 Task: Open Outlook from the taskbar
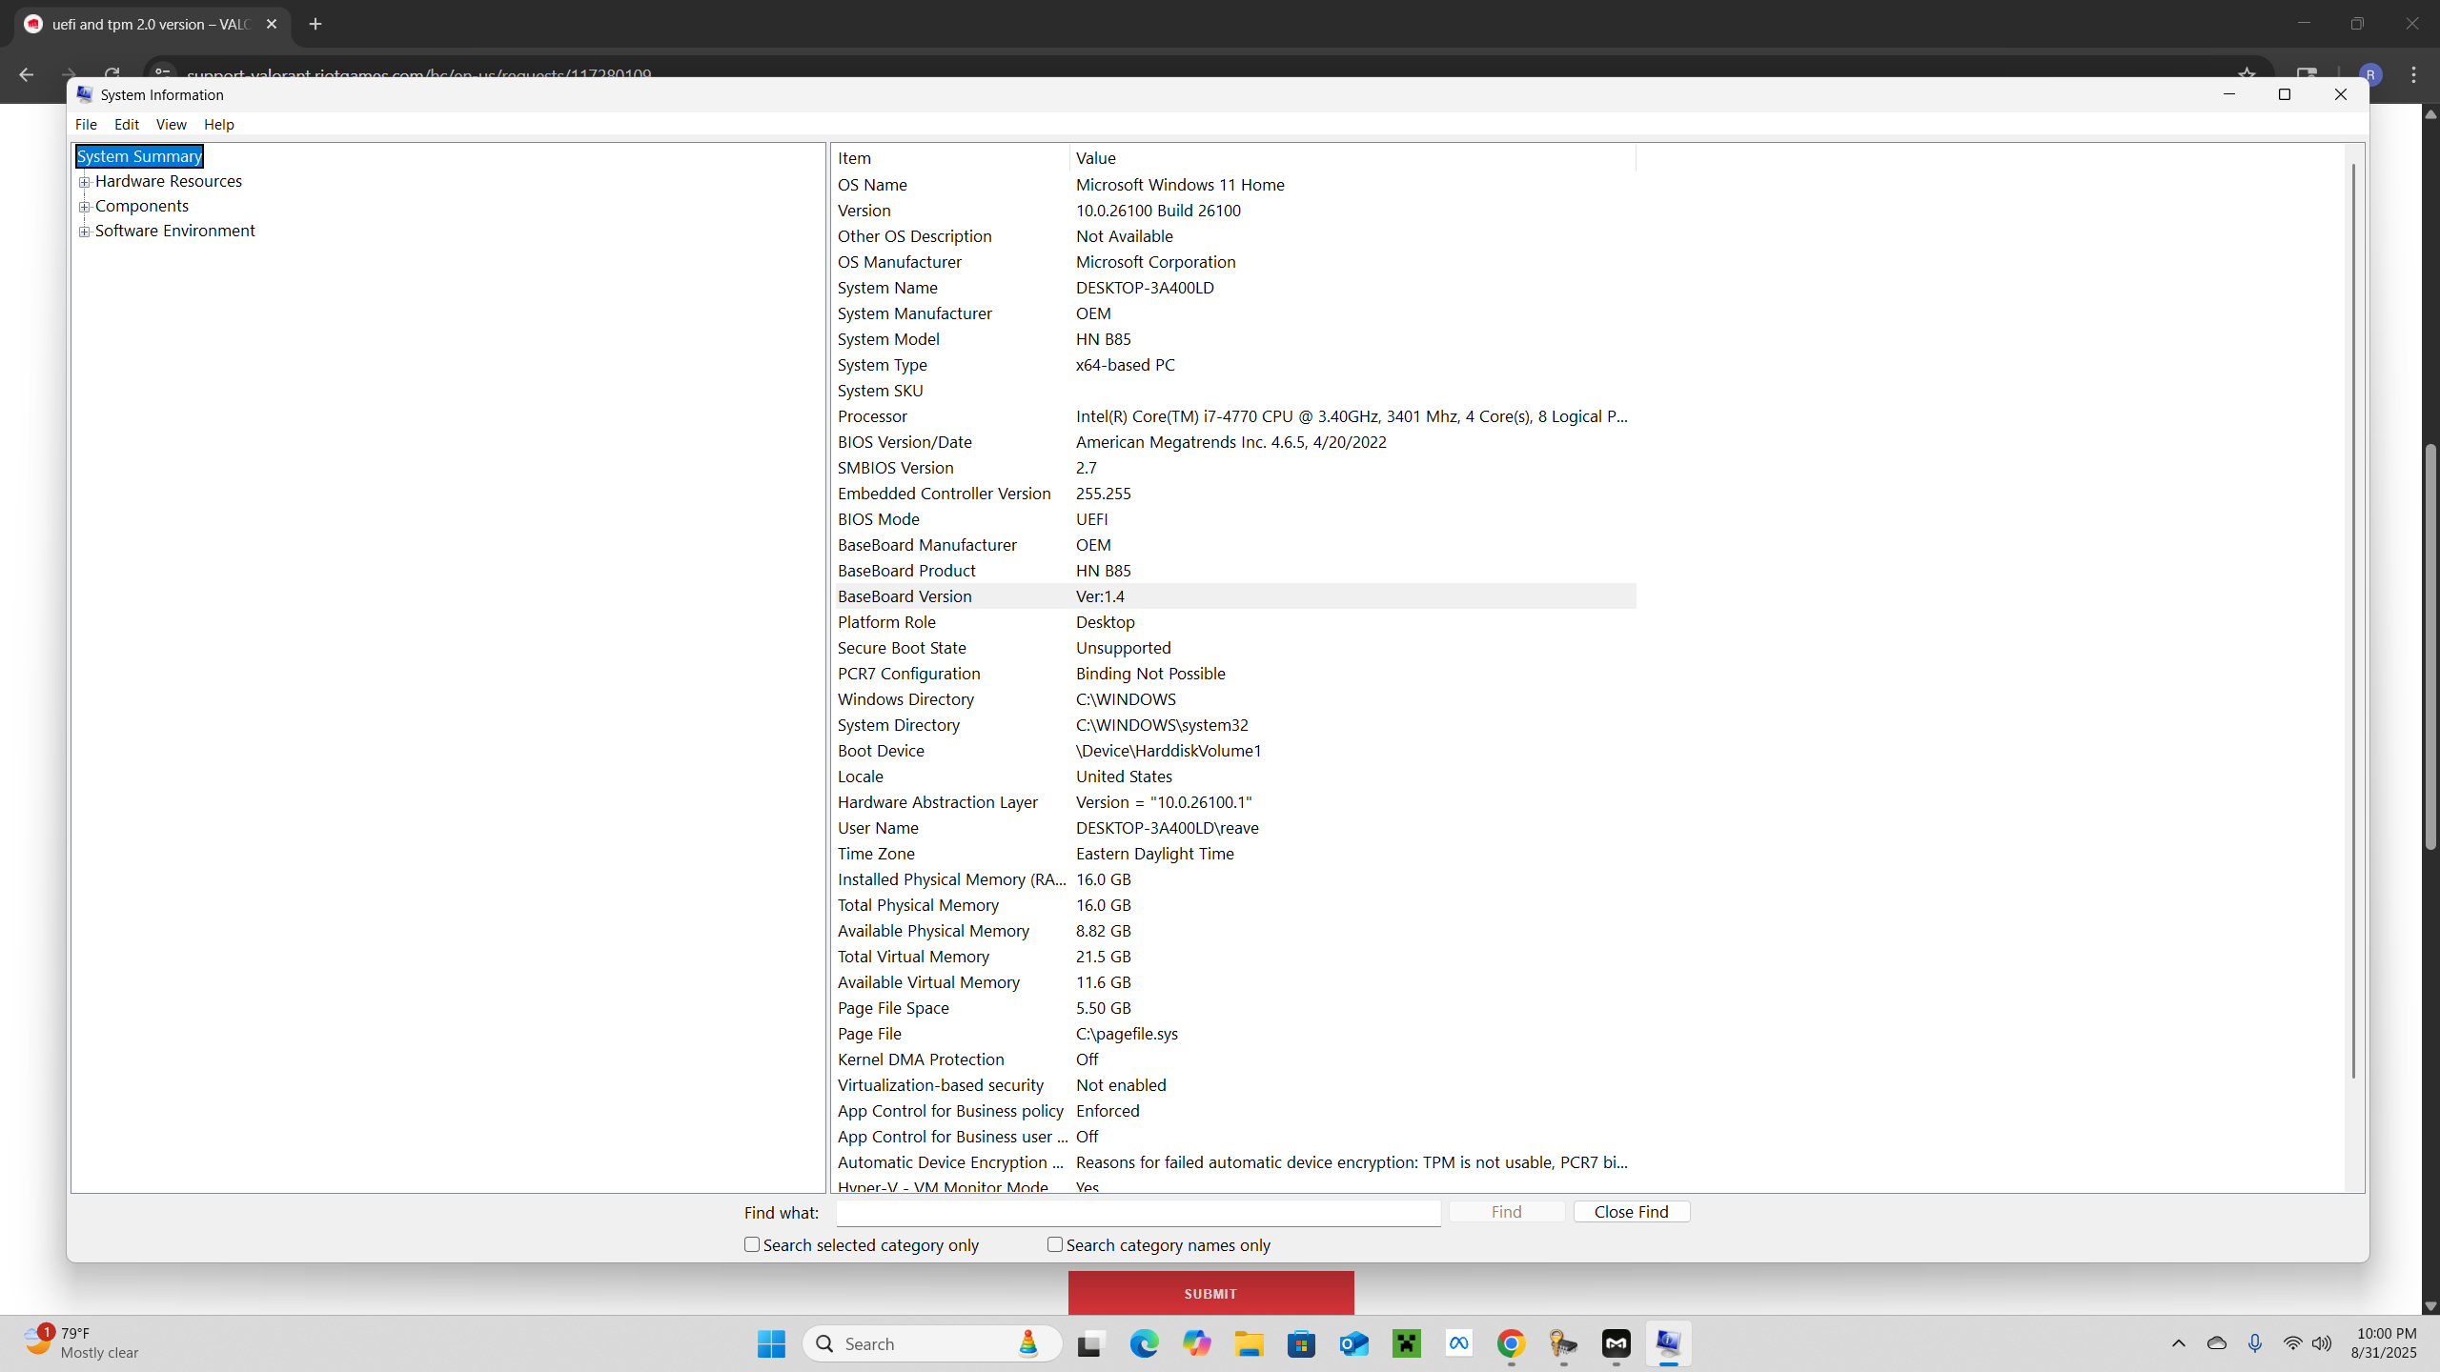tap(1353, 1343)
